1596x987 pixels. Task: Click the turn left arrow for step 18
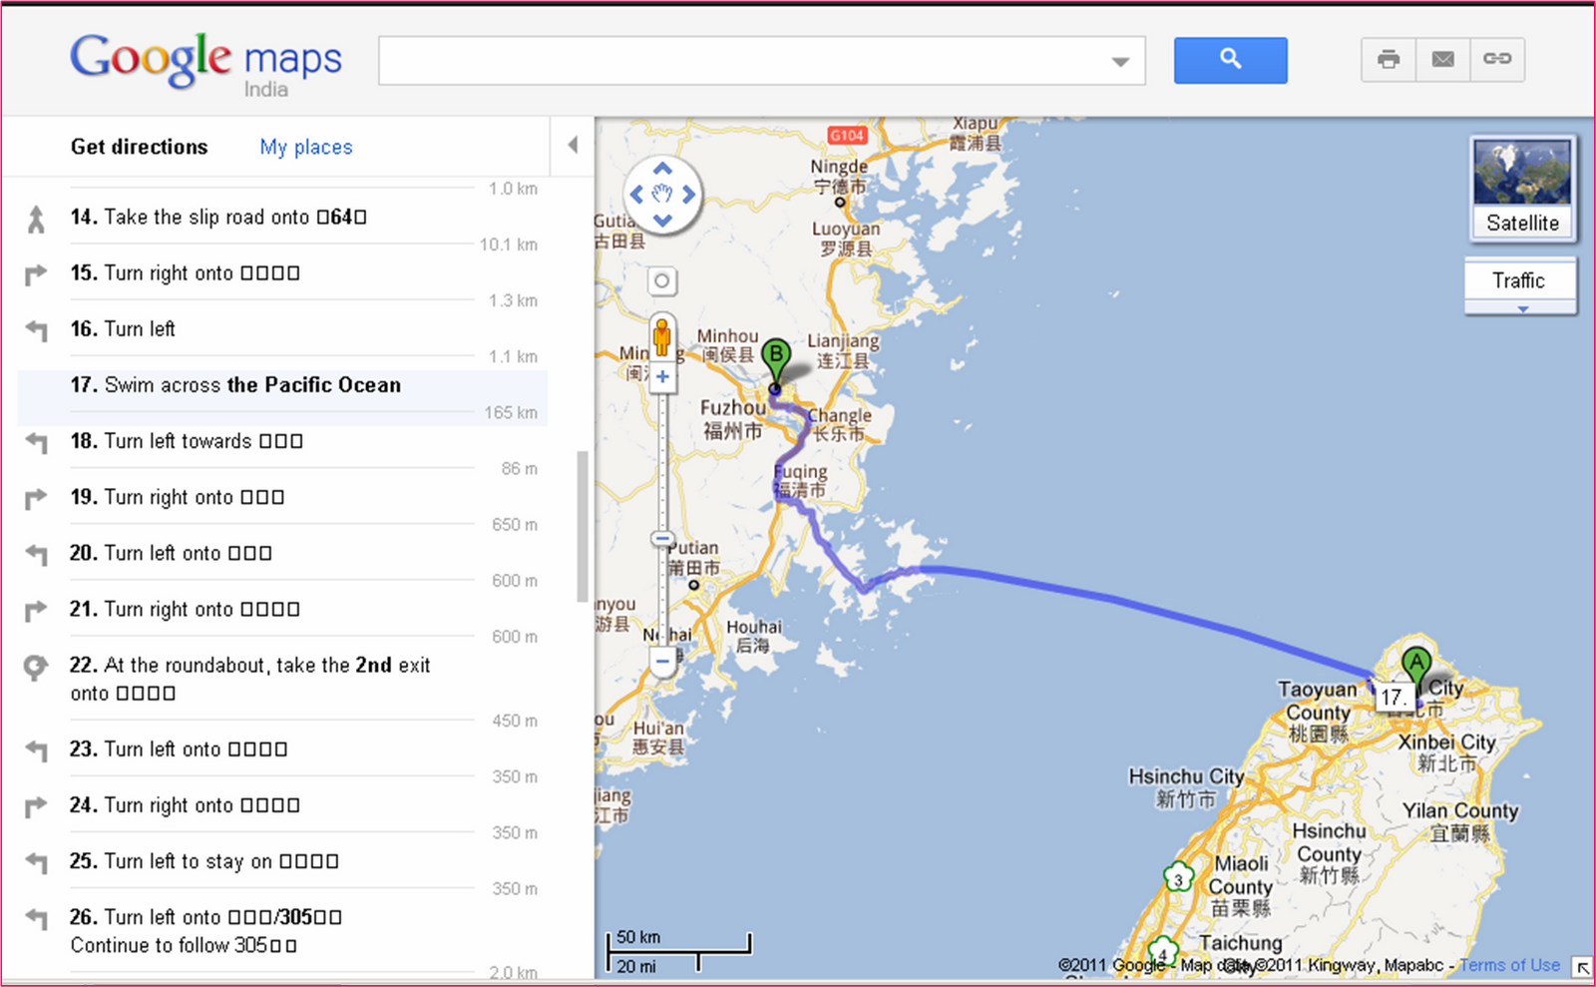pos(36,442)
